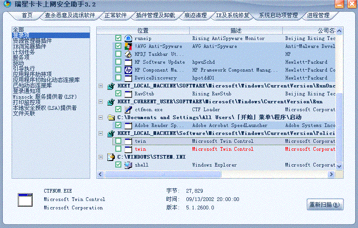This screenshot has width=358, height=228.
Task: Click the 重新扫描(R) rescan button
Action: [x=325, y=204]
